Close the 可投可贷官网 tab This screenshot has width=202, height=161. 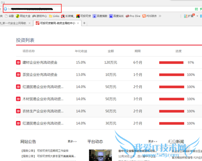point(78,23)
